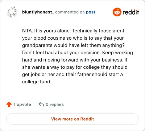
Task: Click the "college fund." closing line
Action: [37, 82]
